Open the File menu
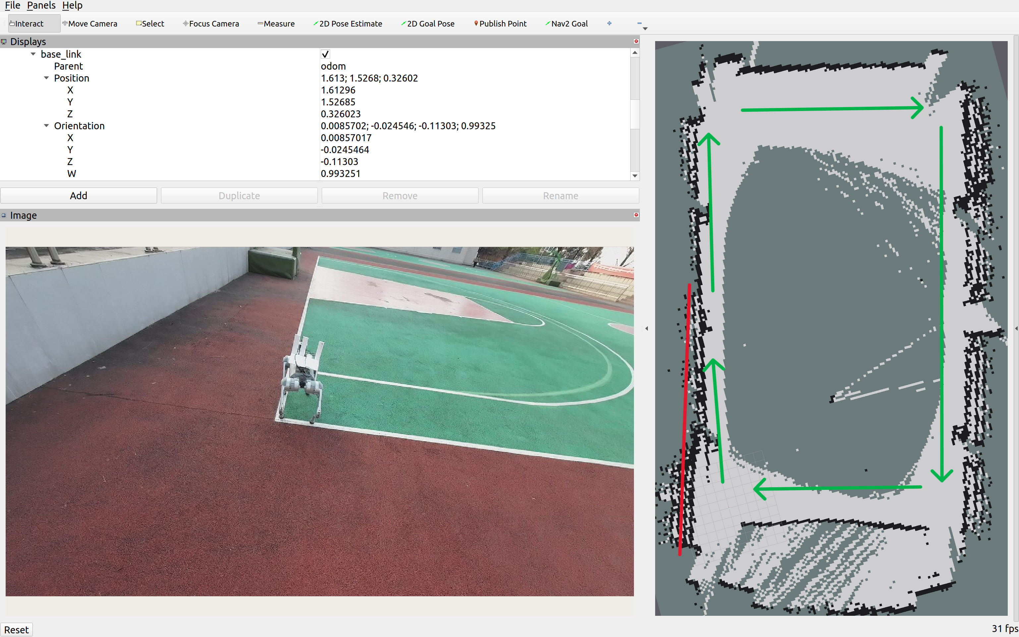 [x=12, y=6]
